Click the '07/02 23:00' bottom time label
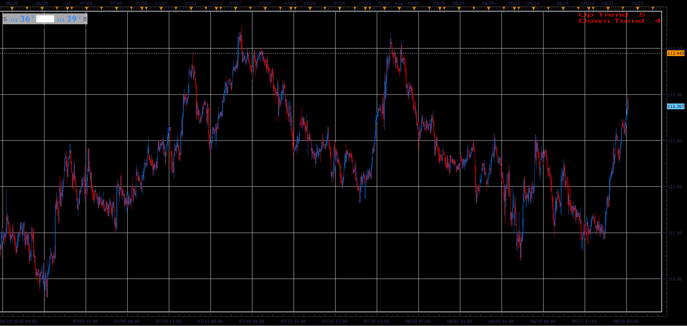Viewport: 687px width, 326px height. coord(85,321)
